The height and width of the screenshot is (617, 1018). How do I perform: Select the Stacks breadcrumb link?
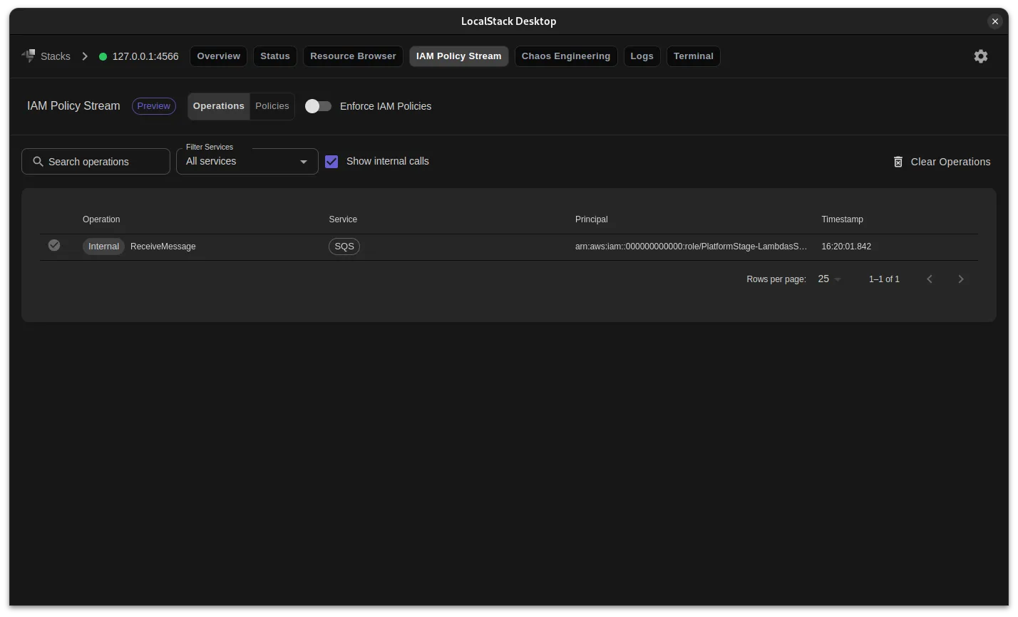tap(55, 56)
